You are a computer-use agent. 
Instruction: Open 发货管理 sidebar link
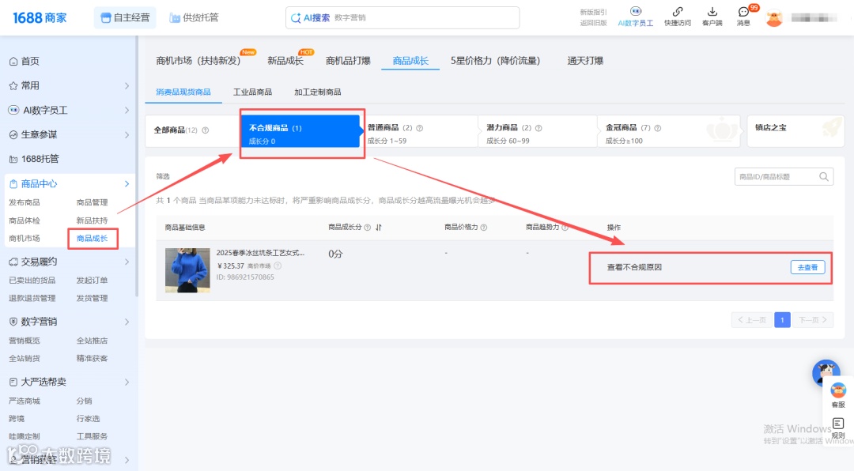point(92,299)
